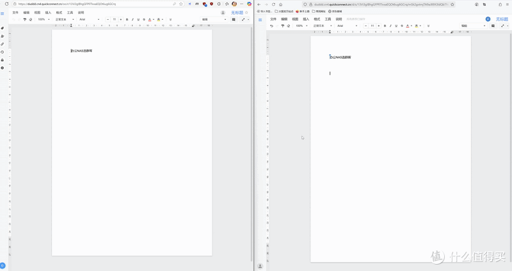Click the fullscreen expand icon in left window
The image size is (512, 271).
[243, 20]
